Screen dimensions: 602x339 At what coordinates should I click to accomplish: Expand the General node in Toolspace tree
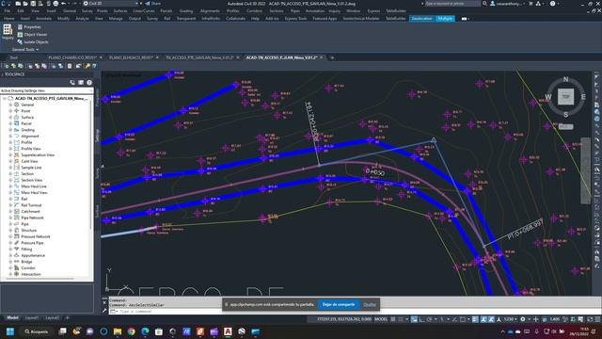click(10, 105)
